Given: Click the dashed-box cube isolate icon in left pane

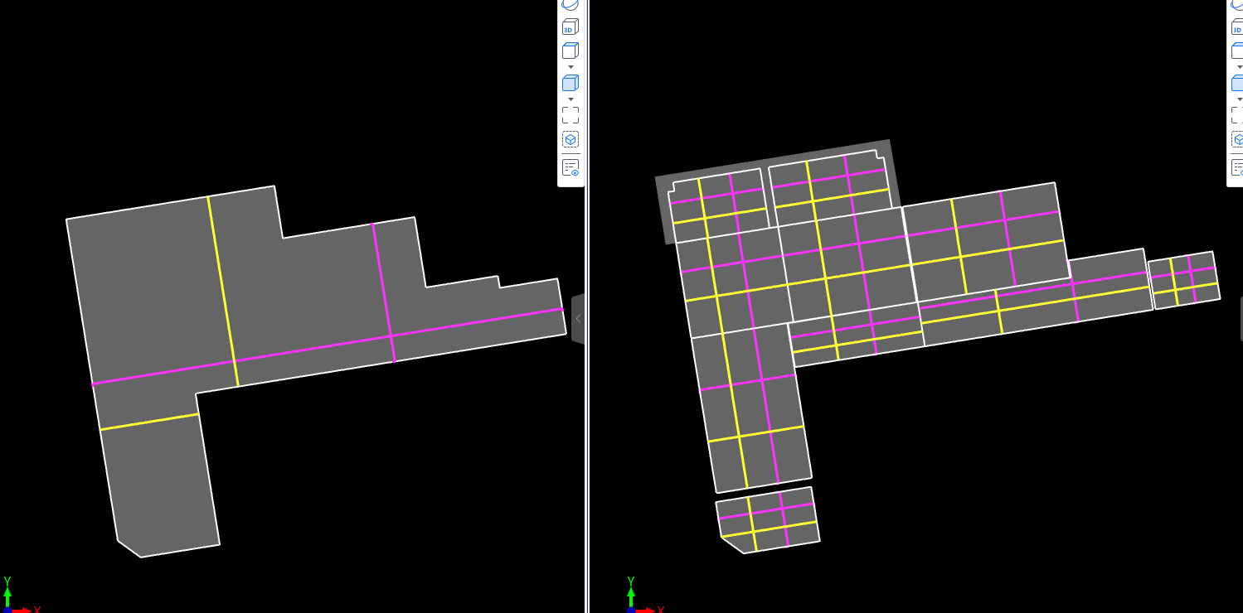Looking at the screenshot, I should (570, 139).
